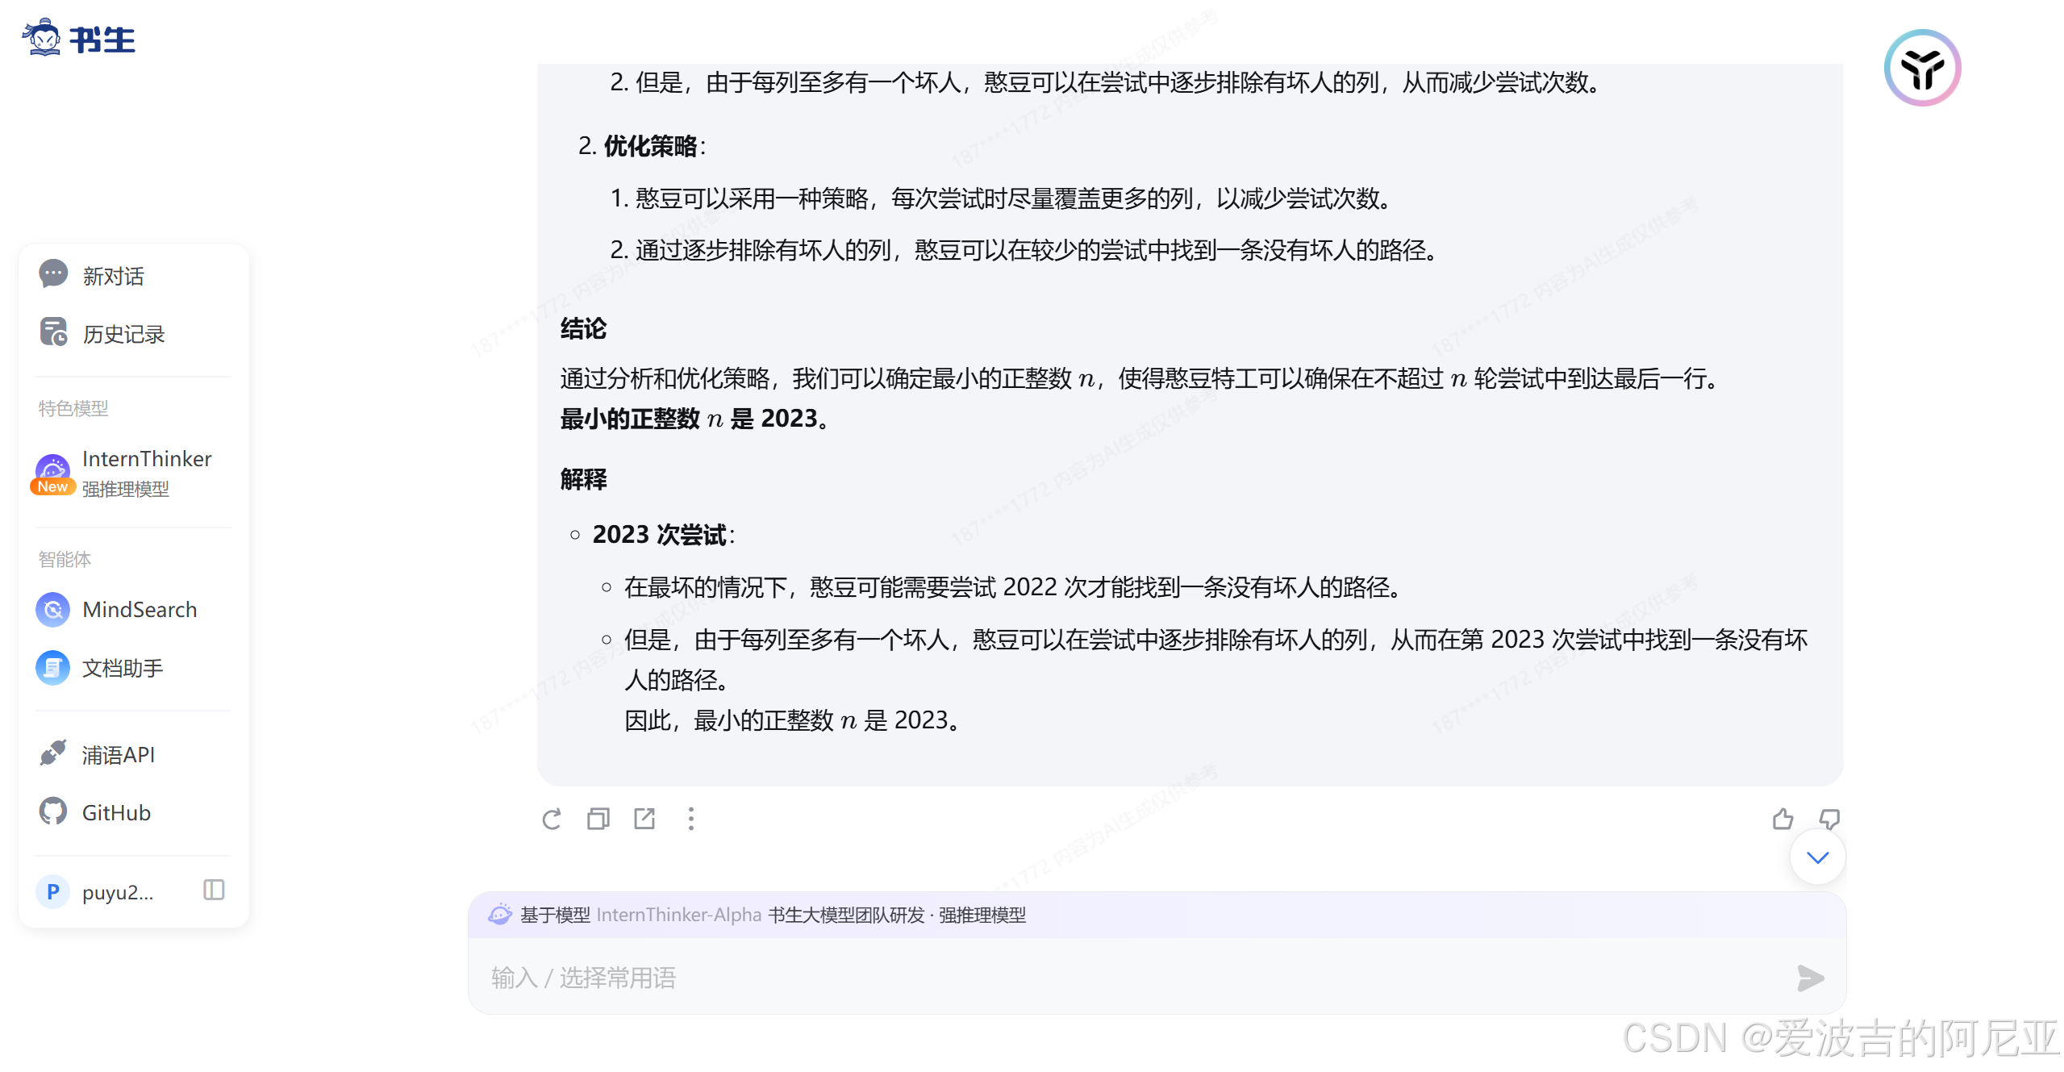Focus the message input field

coord(1129,978)
